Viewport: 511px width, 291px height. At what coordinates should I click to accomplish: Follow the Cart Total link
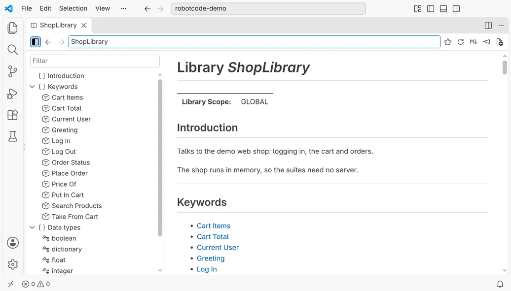click(213, 237)
